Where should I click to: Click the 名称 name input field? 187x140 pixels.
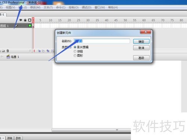coord(102,41)
